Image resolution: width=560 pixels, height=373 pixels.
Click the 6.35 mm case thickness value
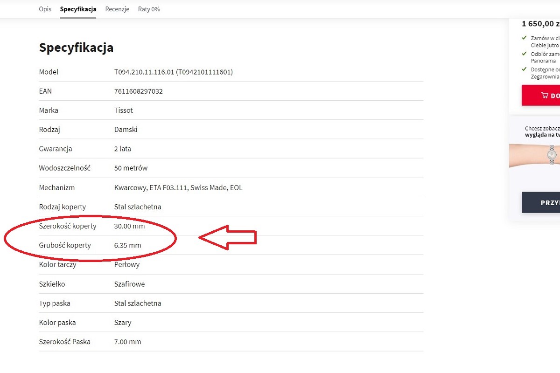pos(127,245)
